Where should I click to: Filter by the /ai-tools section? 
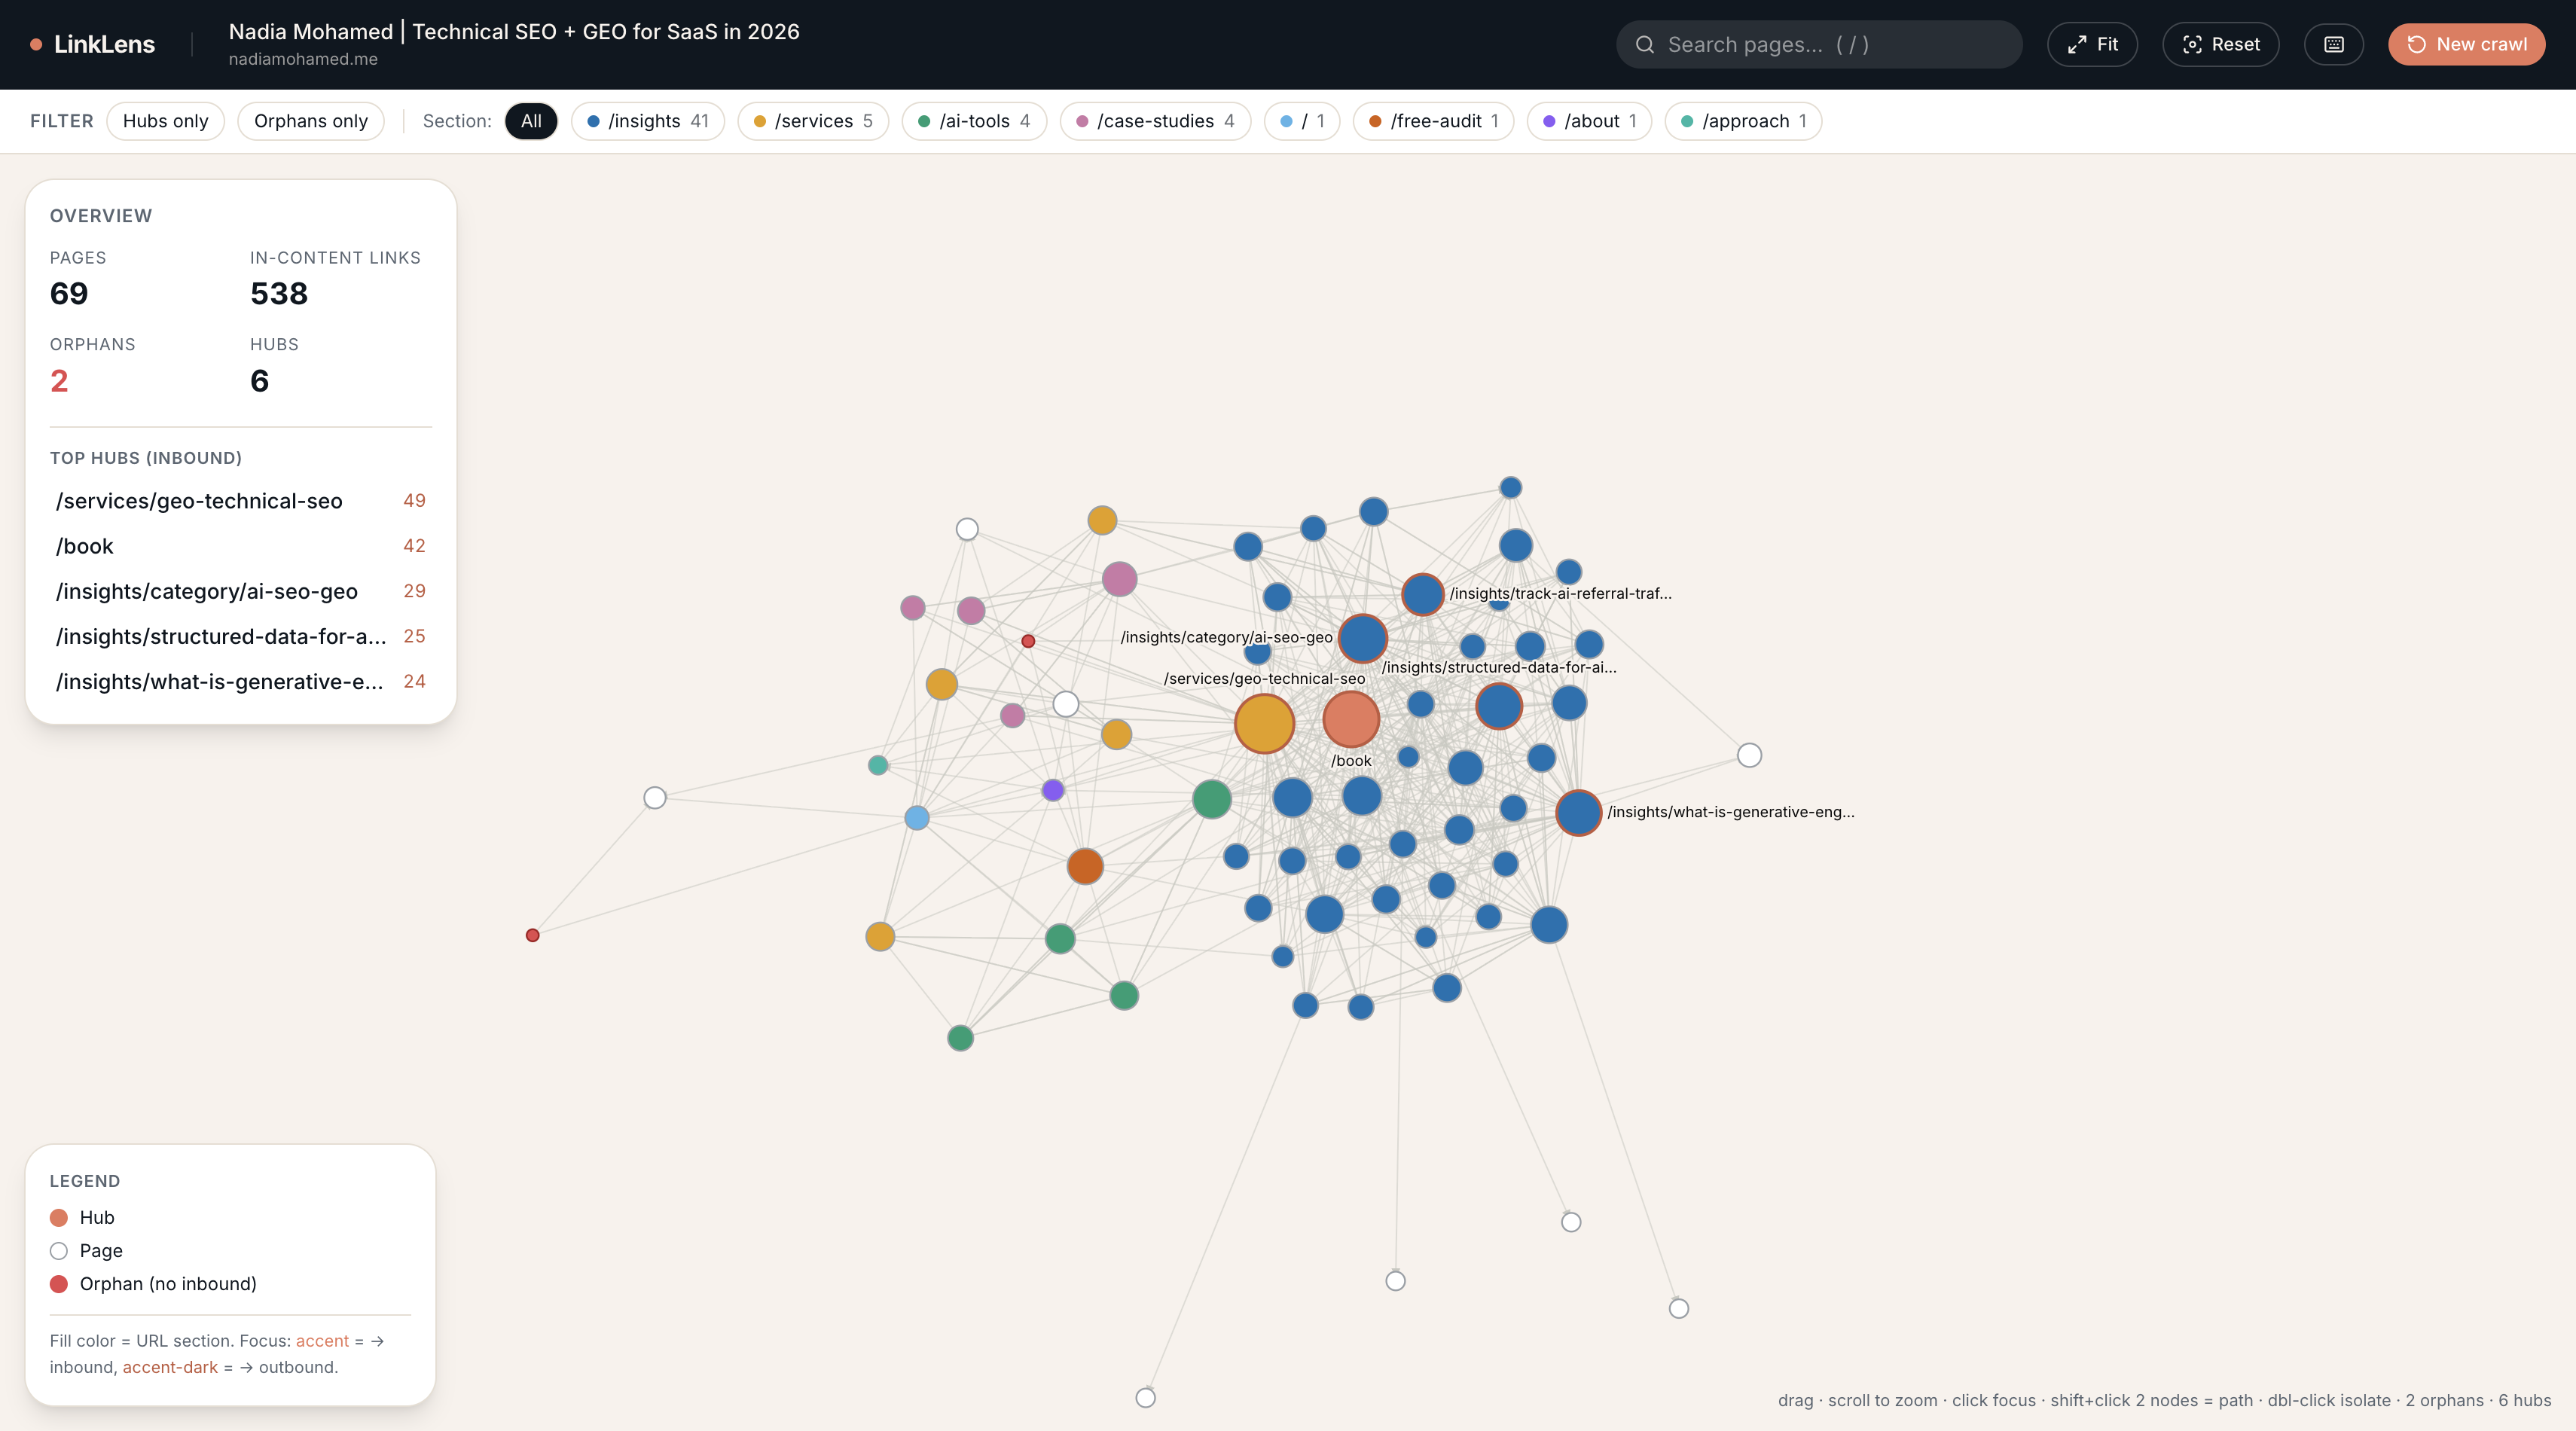pos(974,121)
